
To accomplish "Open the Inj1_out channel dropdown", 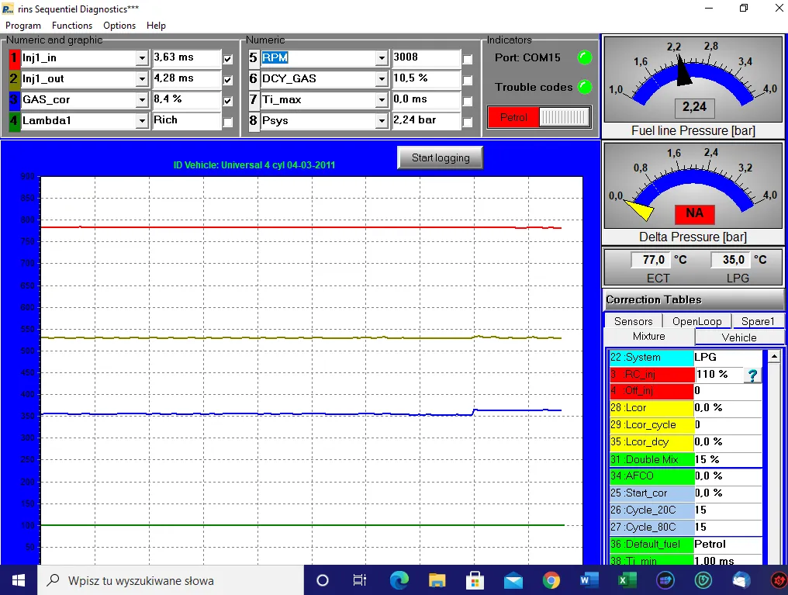I will (x=142, y=79).
